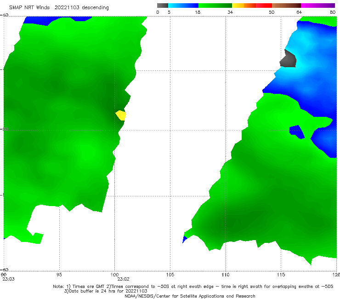
Task: Click longitude label '95' on the axis
Action: (x=59, y=275)
